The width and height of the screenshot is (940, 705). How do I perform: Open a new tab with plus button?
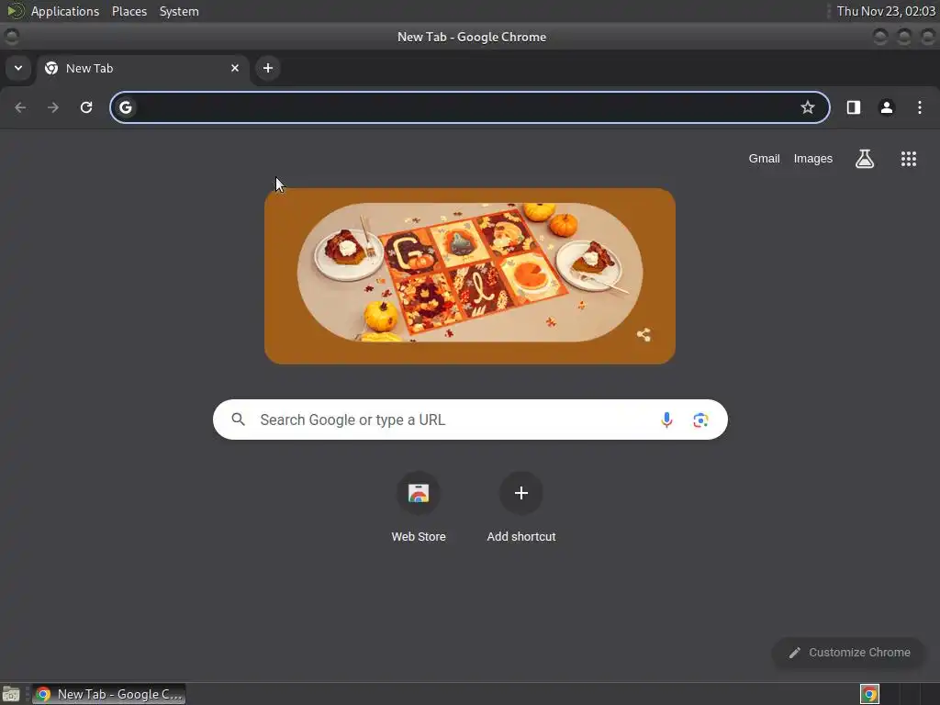[x=268, y=68]
